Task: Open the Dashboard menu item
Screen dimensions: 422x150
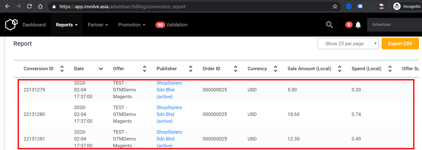Action: pos(34,25)
